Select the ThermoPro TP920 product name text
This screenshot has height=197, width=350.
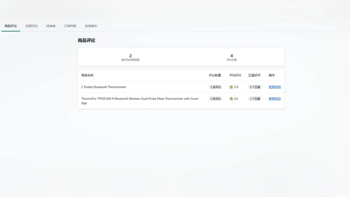pyautogui.click(x=140, y=101)
